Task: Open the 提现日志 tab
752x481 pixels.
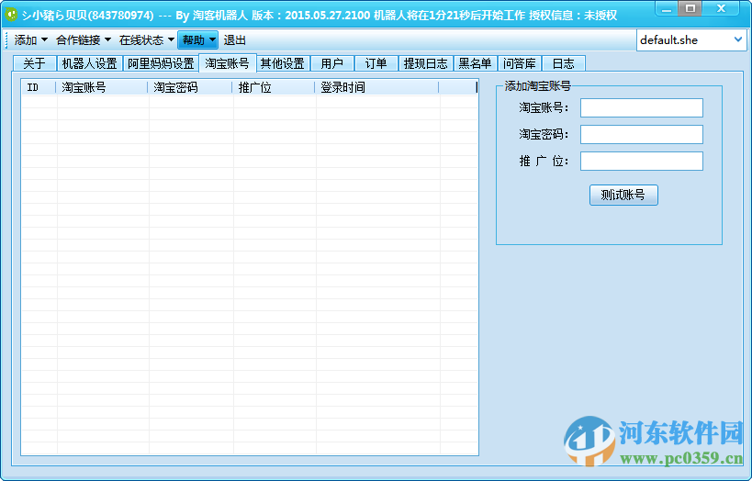Action: tap(425, 63)
